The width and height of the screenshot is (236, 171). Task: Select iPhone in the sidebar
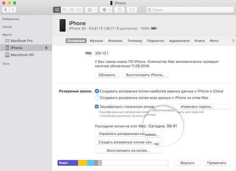[x=26, y=48]
